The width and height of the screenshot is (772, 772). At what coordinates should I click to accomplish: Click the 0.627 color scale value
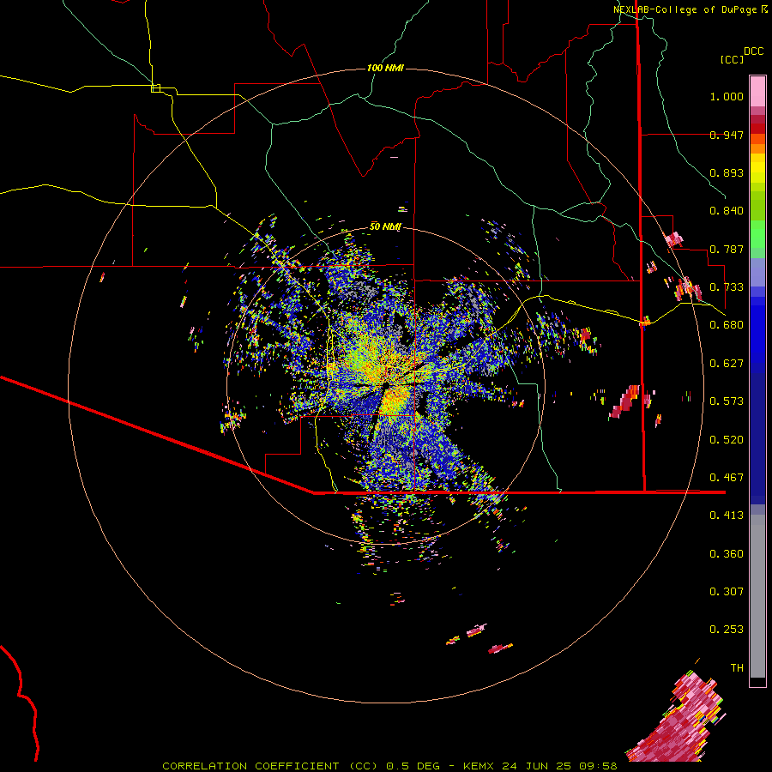coord(727,364)
